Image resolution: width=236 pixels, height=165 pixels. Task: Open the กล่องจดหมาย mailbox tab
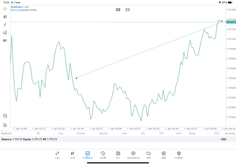pyautogui.click(x=133, y=155)
